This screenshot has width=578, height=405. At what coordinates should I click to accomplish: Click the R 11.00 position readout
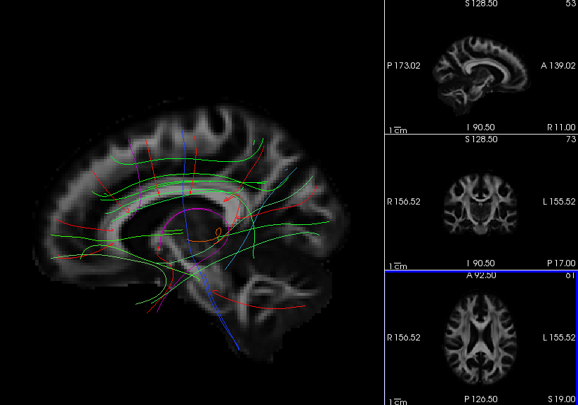coord(561,128)
